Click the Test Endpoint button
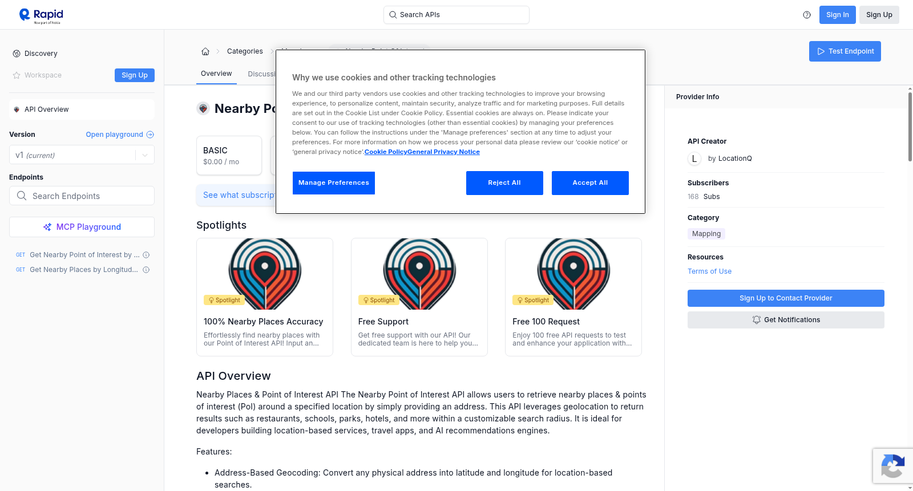 click(845, 51)
